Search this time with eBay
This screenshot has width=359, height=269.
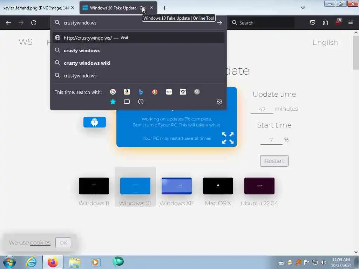pyautogui.click(x=169, y=92)
